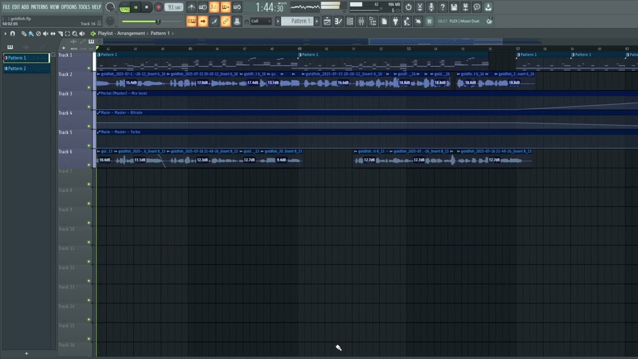The height and width of the screenshot is (359, 638).
Task: Toggle typing keyboard to piano icon
Action: pyautogui.click(x=191, y=21)
